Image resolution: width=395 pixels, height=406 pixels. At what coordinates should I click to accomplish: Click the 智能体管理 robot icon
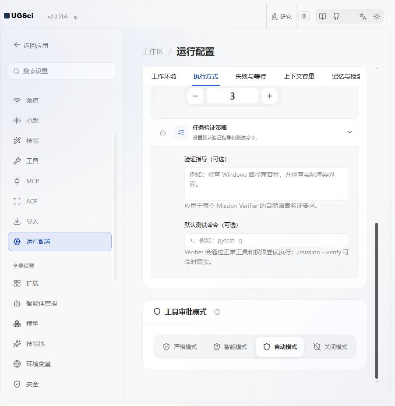(17, 303)
